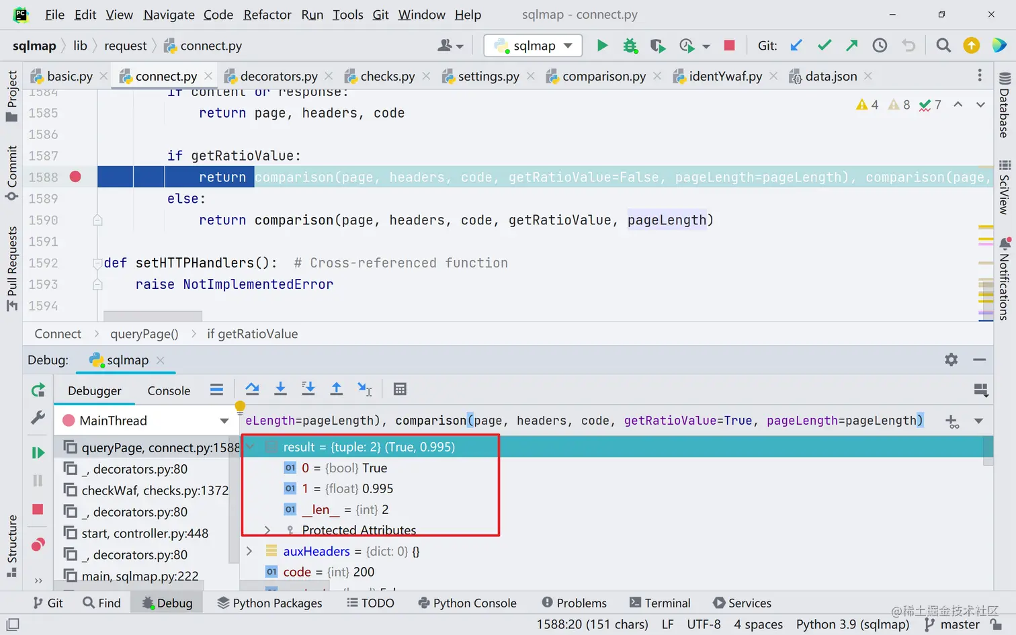Add expression to watches plus icon
The image size is (1016, 635).
pyautogui.click(x=952, y=421)
